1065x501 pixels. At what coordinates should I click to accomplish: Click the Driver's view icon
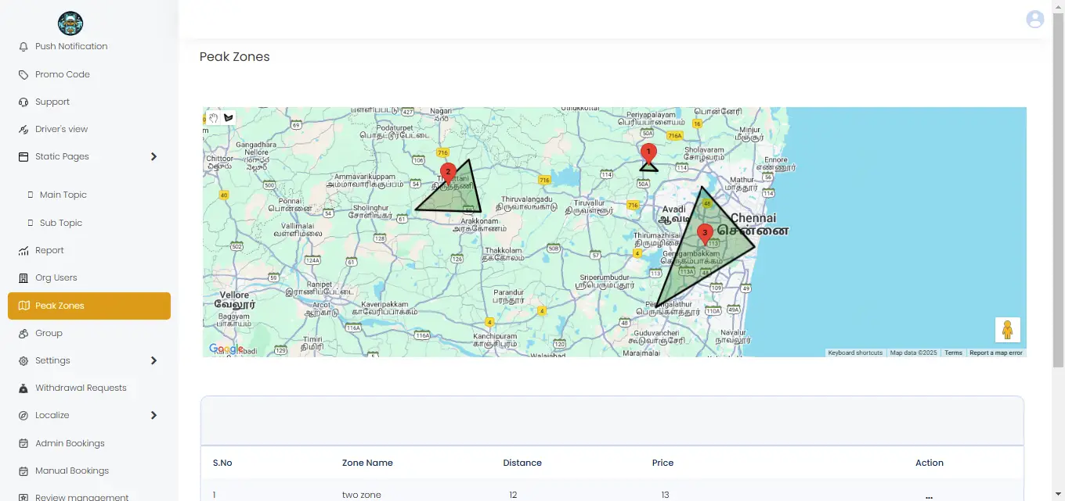point(23,130)
